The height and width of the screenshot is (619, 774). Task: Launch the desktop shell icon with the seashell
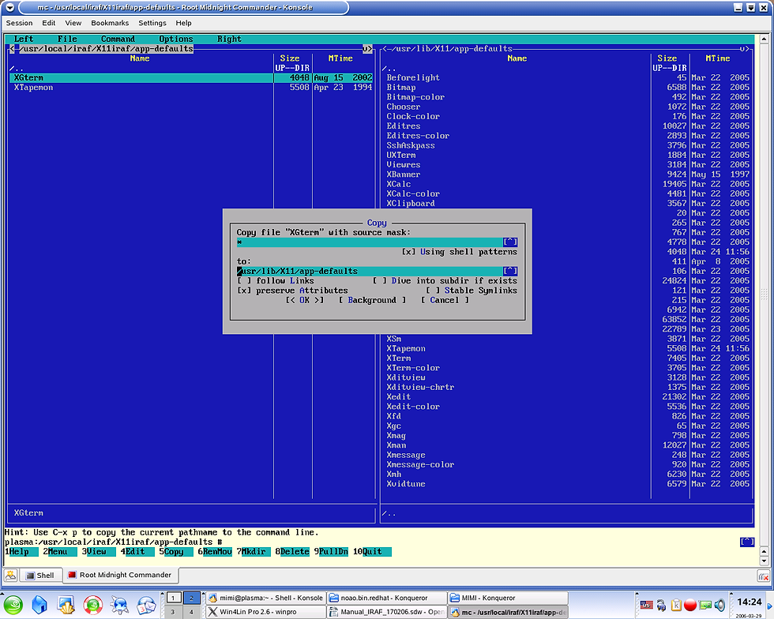(66, 605)
